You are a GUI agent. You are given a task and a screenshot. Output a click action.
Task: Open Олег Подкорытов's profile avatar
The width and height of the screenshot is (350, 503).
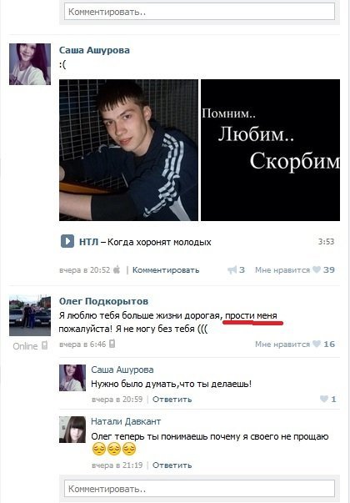[30, 315]
